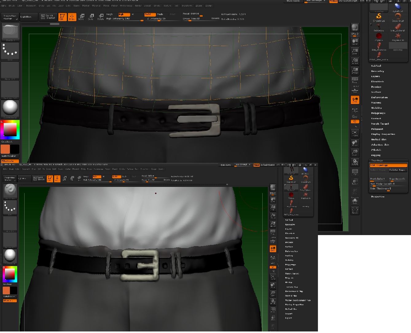Select the PolyMesh3D tool in the tool palette
This screenshot has height=333, width=411.
(398, 36)
